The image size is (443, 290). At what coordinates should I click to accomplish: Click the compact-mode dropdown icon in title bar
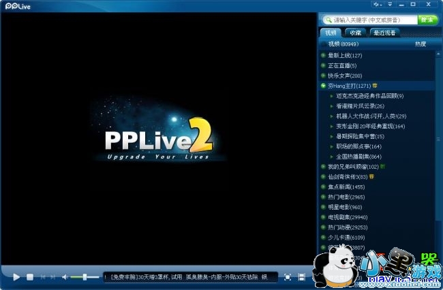[x=390, y=5]
